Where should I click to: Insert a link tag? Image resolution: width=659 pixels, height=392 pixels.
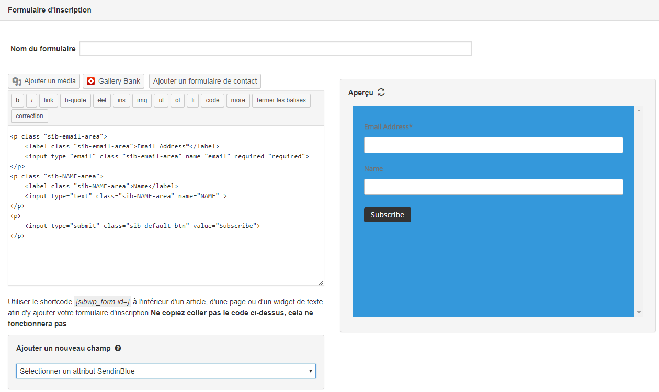click(x=49, y=100)
